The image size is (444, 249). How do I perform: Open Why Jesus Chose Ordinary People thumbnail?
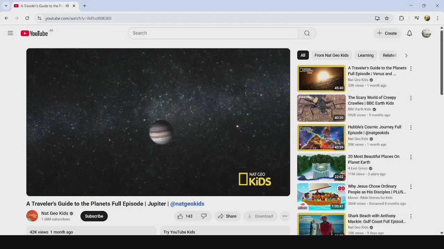tap(322, 197)
